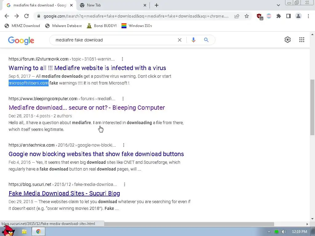The width and height of the screenshot is (315, 236).
Task: Go forward to the next page
Action: [x=17, y=16]
